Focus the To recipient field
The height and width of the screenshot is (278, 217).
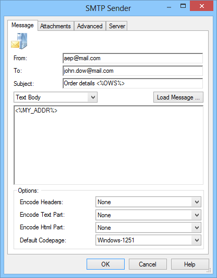(132, 71)
